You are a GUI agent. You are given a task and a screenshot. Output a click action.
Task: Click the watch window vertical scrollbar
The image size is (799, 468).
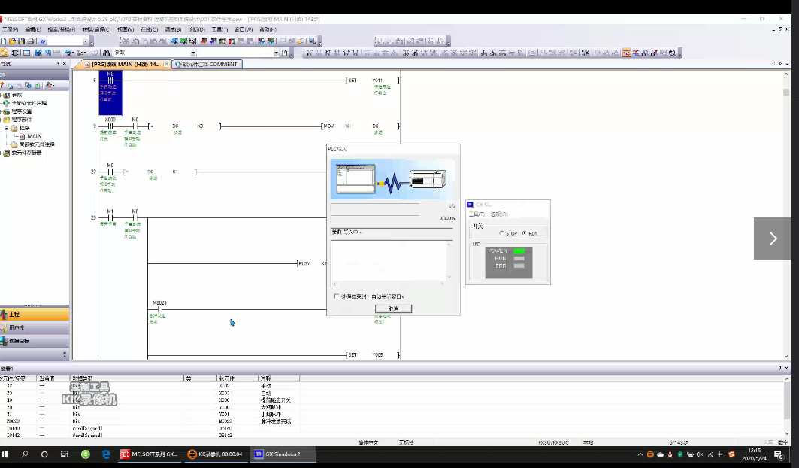click(x=786, y=406)
